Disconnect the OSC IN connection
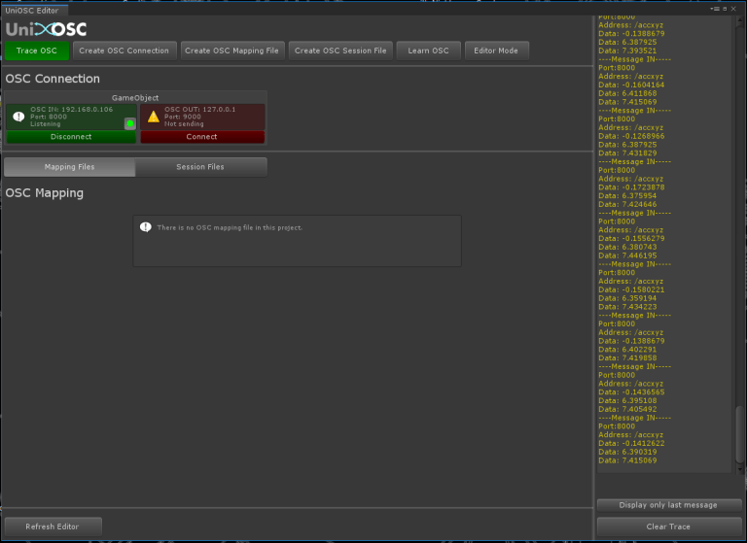Screen dimensions: 747x543 click(70, 137)
